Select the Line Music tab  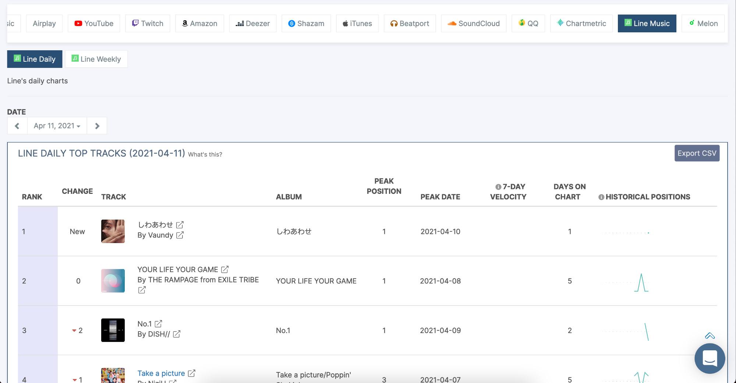pyautogui.click(x=647, y=24)
